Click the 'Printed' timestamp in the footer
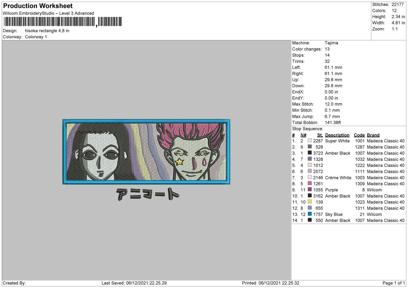 [270, 283]
